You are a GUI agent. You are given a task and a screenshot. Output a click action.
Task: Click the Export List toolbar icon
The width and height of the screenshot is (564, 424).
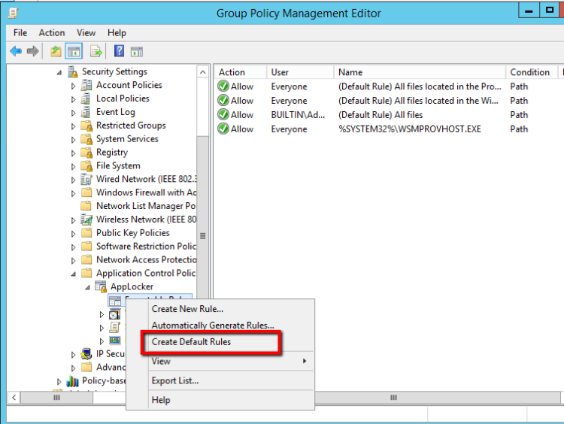coord(96,51)
